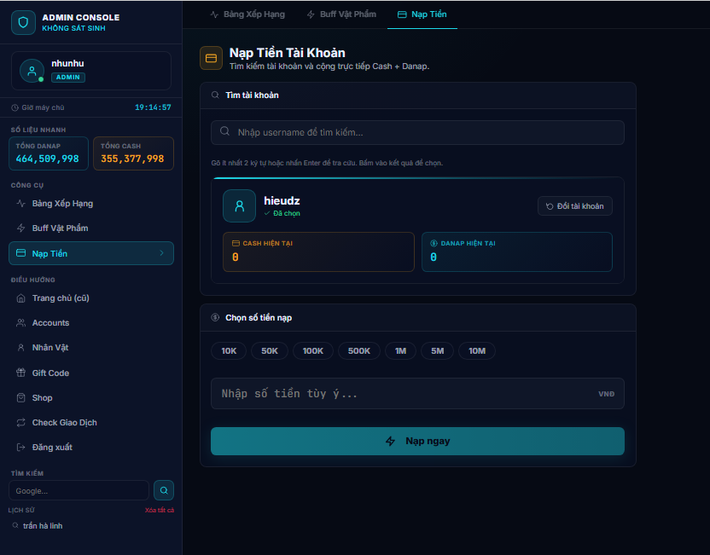Click the custom amount input field
Screen dimensions: 710x555
[417, 394]
